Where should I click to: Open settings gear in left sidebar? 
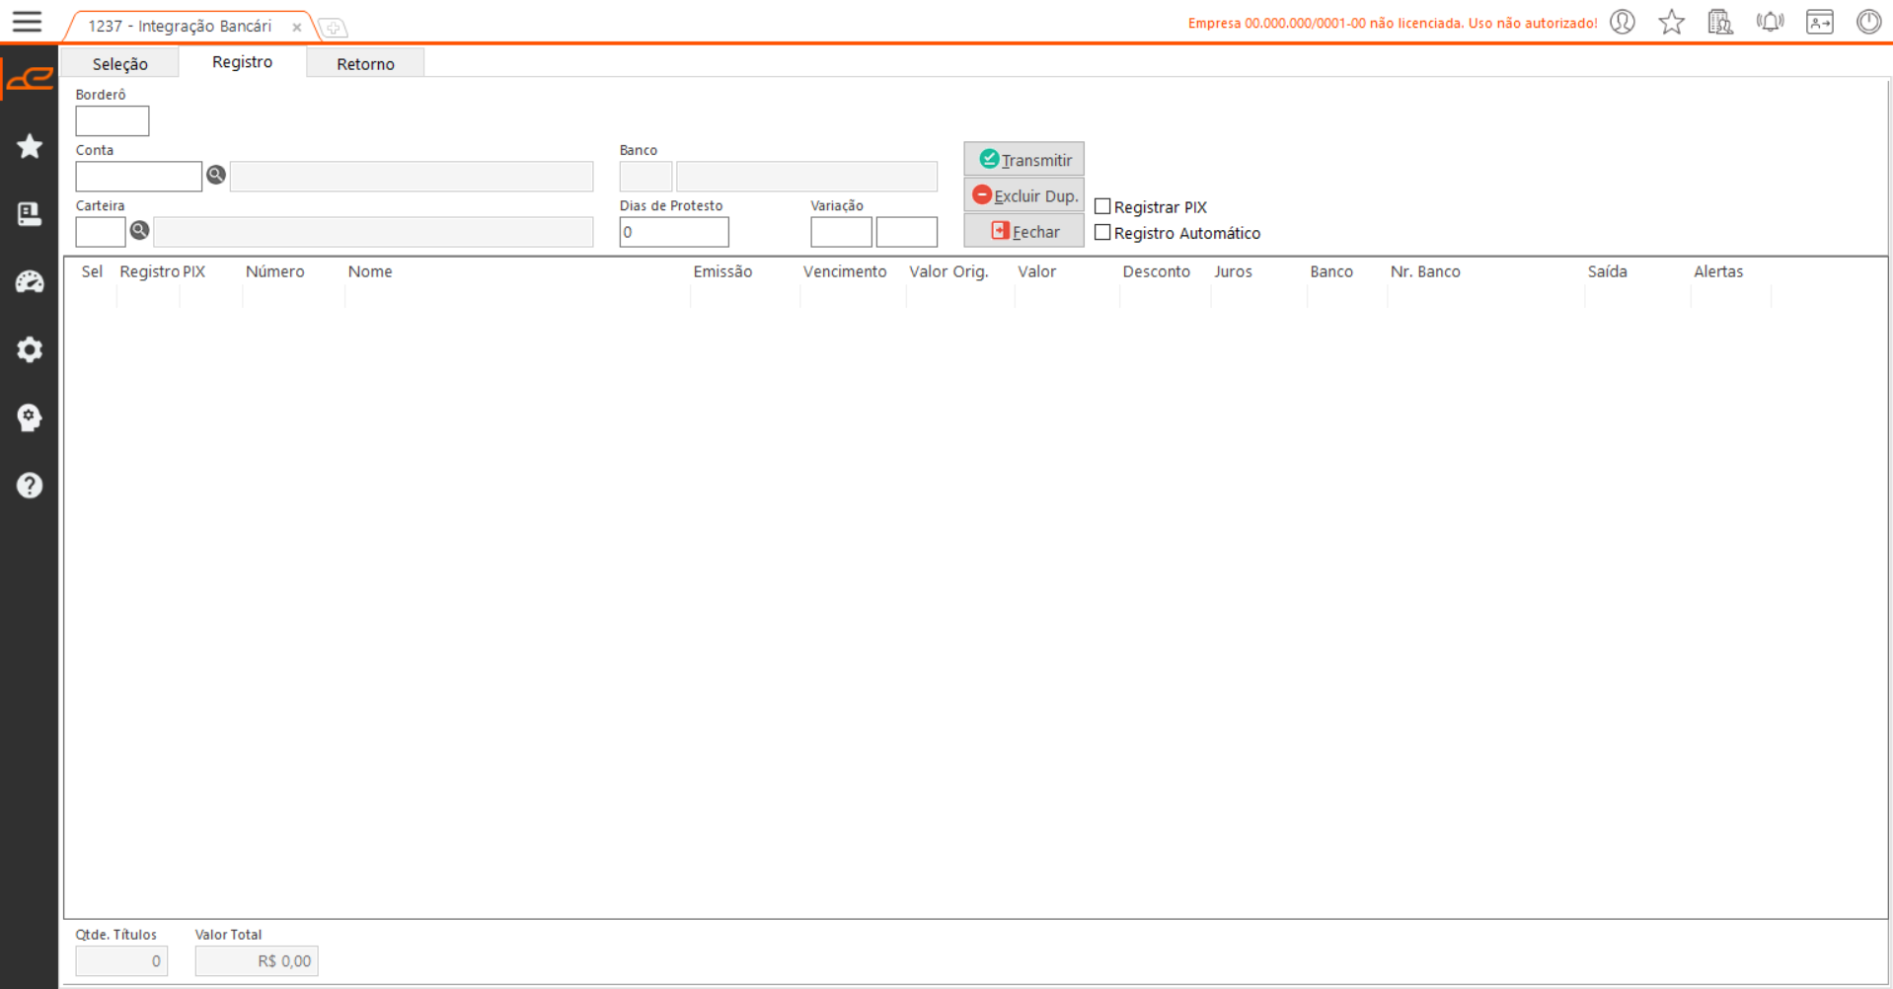point(30,349)
